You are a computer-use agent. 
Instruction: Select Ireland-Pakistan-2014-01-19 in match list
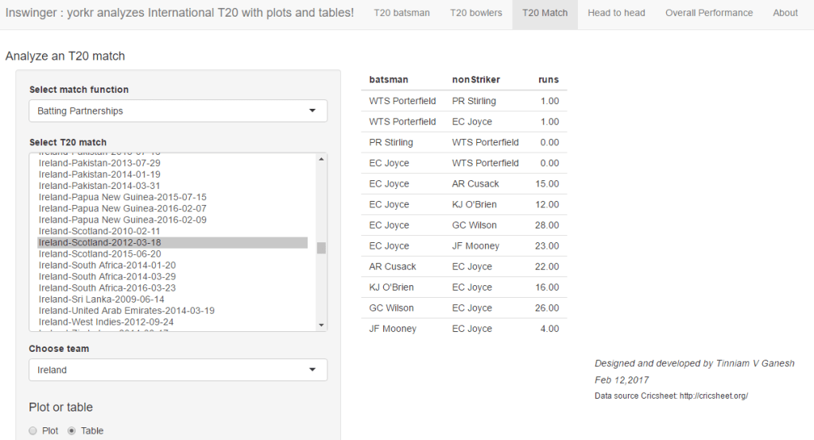(99, 175)
